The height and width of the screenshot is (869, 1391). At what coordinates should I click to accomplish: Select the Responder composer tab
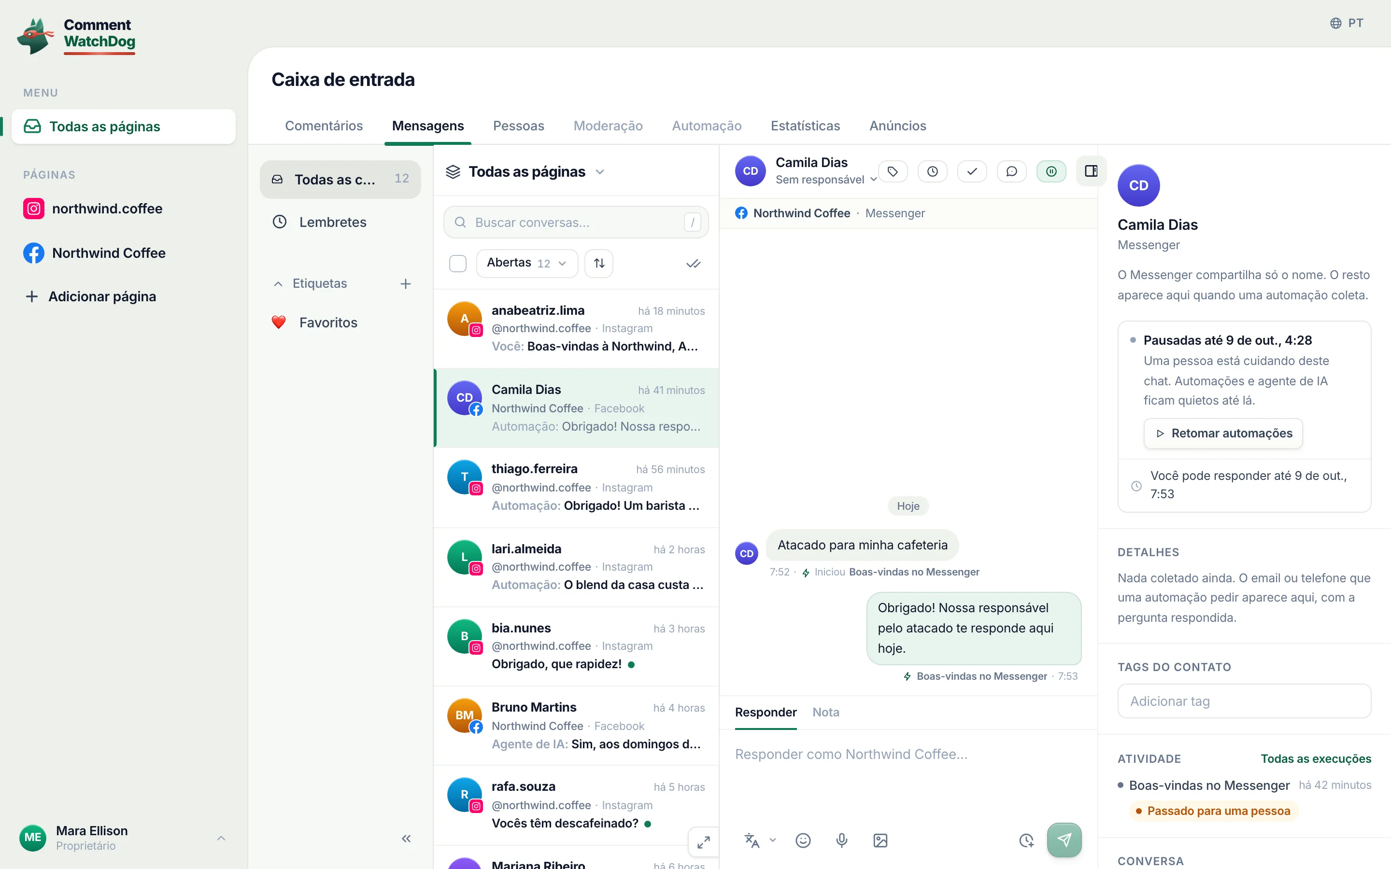pos(766,712)
